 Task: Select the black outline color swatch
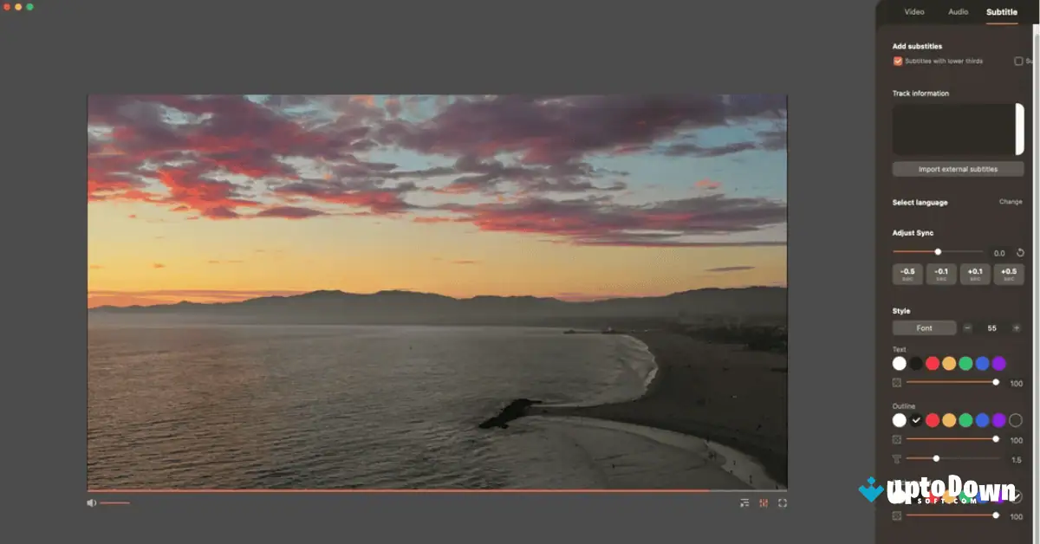(916, 420)
